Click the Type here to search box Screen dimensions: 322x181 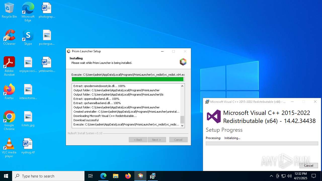tap(48, 176)
